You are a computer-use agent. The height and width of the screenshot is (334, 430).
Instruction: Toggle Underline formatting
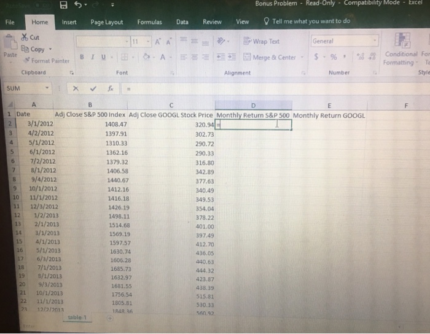(103, 57)
